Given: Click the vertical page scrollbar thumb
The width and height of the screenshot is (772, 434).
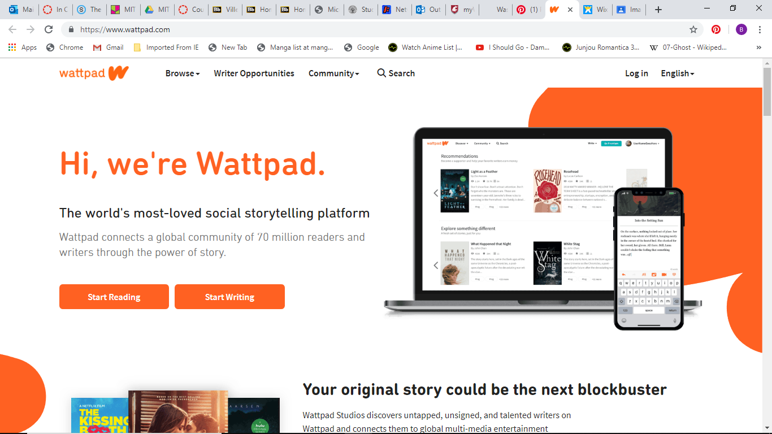Looking at the screenshot, I should (x=767, y=92).
